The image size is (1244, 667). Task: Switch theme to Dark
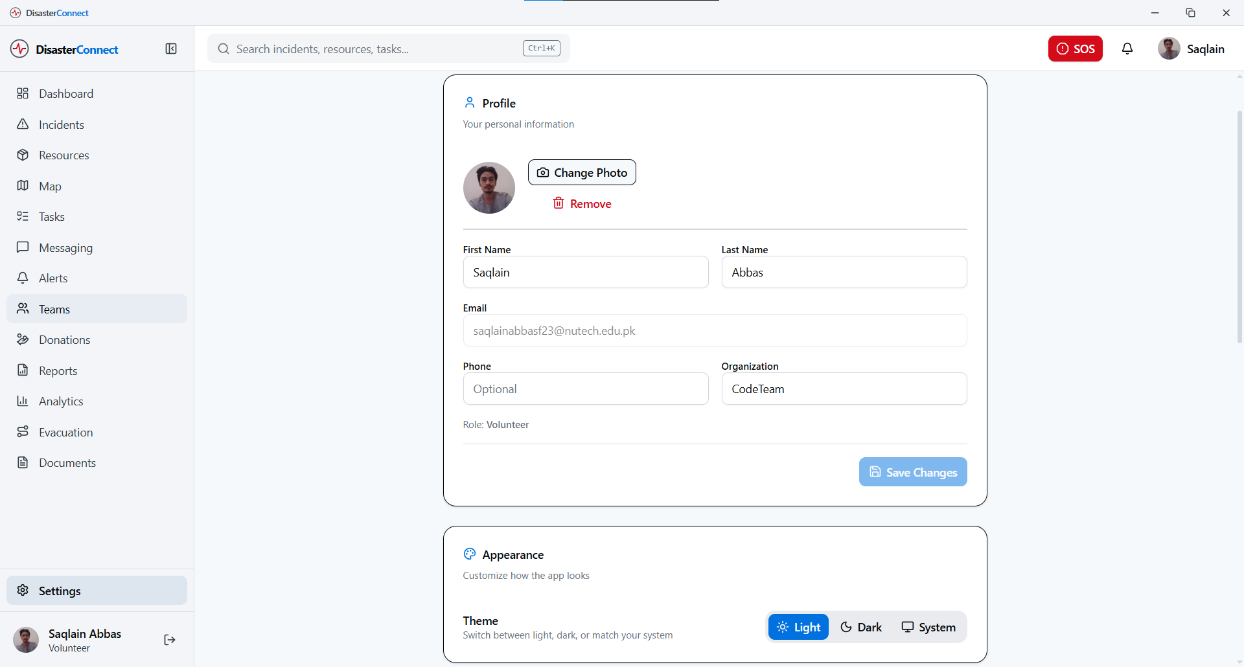point(861,627)
